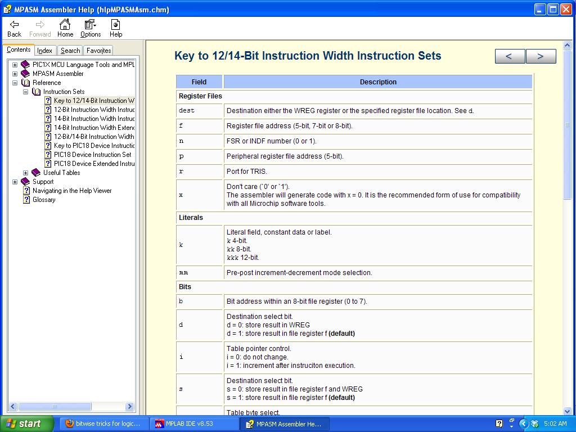Click the tree pane horizontal scrollbar thumb
Image resolution: width=576 pixels, height=432 pixels.
point(55,406)
